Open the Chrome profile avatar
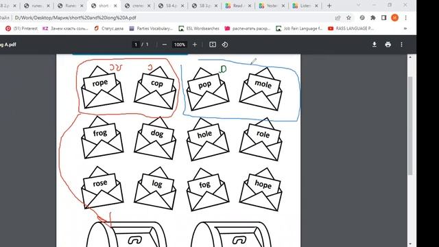439x247 pixels. coord(395,18)
